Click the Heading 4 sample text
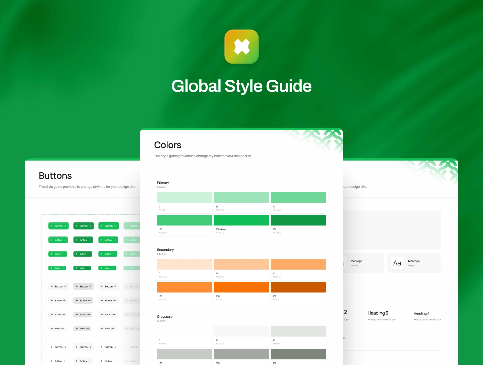 pos(421,313)
